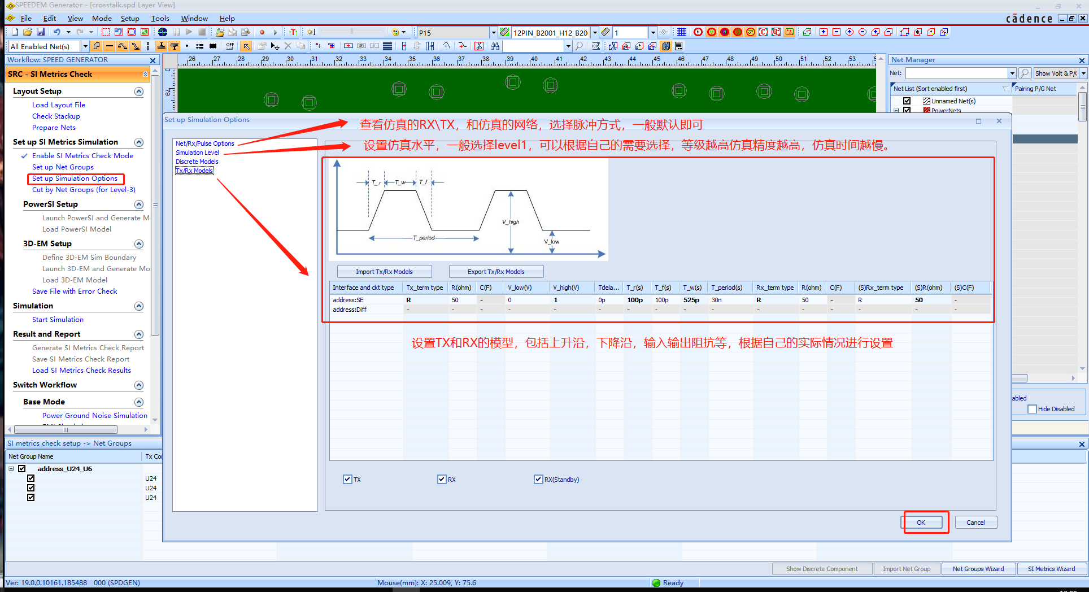Open the All Enabled Net(s) dropdown
1089x592 pixels.
click(x=85, y=46)
